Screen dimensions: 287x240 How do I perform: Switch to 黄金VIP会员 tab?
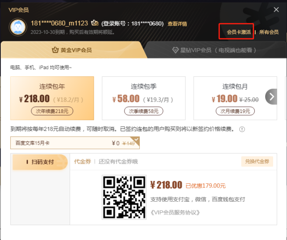pos(72,50)
